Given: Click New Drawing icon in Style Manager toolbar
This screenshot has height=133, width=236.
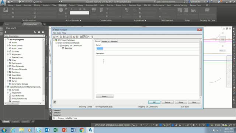Looking at the screenshot, I should click(54, 37).
